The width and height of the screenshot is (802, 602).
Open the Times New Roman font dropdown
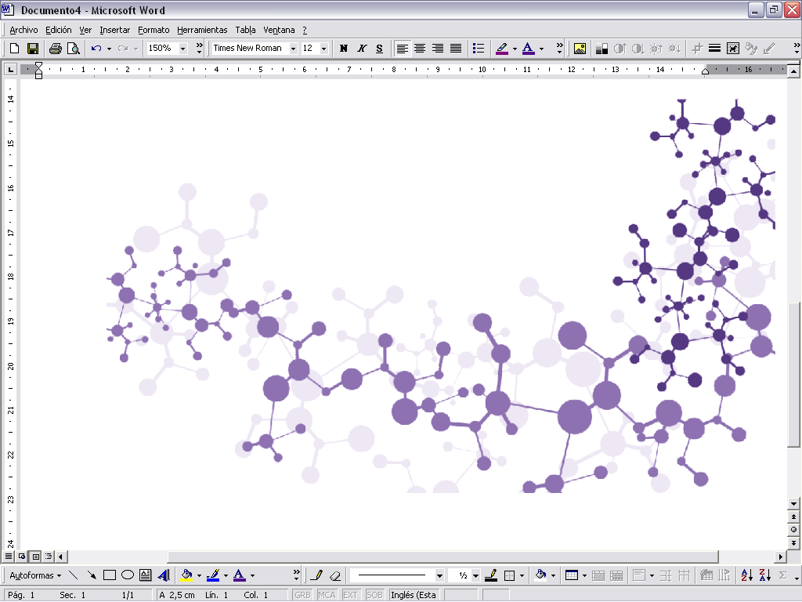click(x=293, y=49)
